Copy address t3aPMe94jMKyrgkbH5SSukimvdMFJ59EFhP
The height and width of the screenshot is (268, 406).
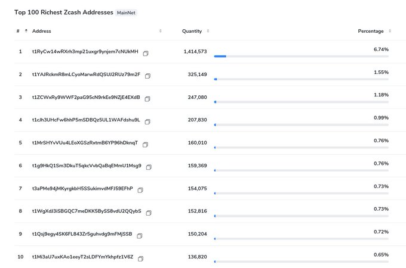click(140, 191)
